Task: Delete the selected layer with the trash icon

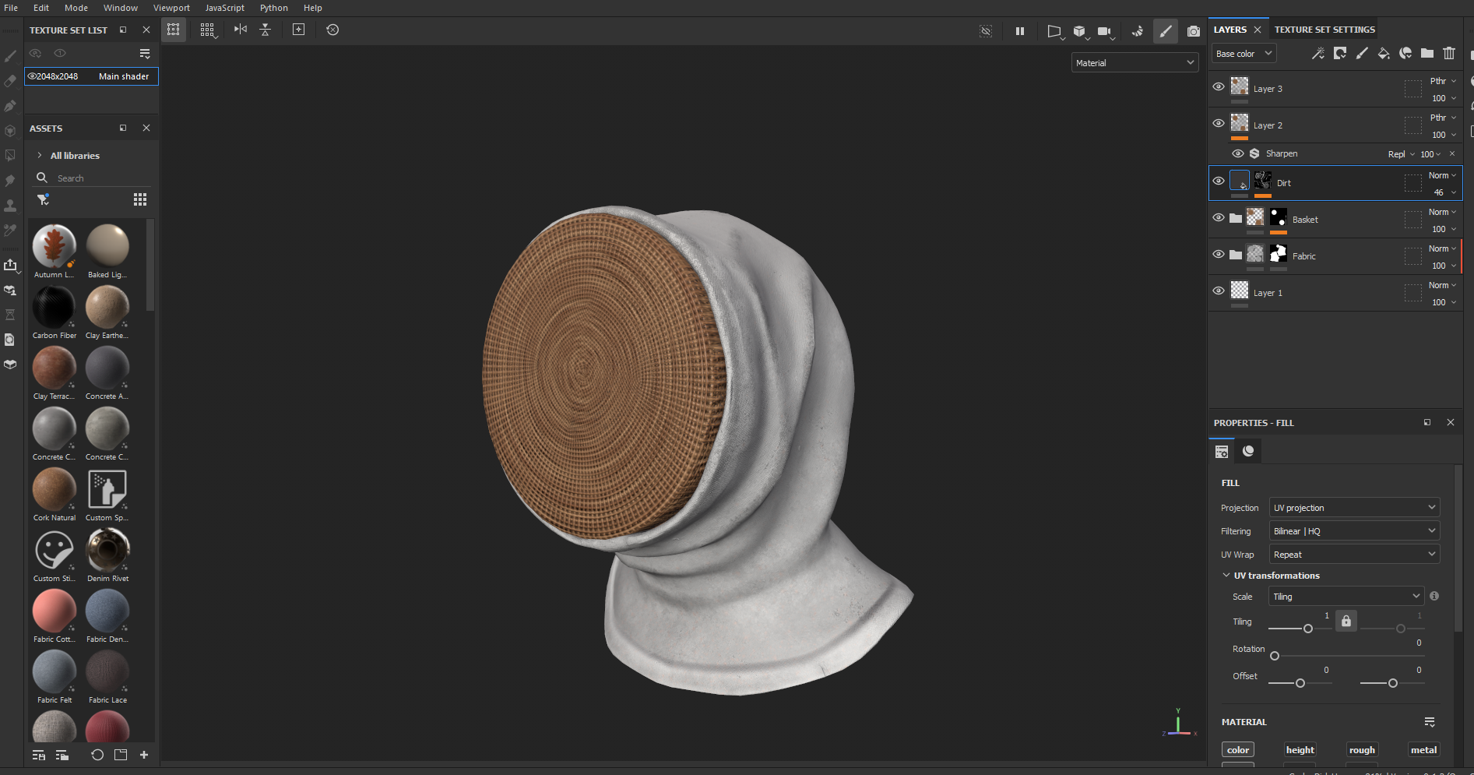Action: [x=1449, y=54]
